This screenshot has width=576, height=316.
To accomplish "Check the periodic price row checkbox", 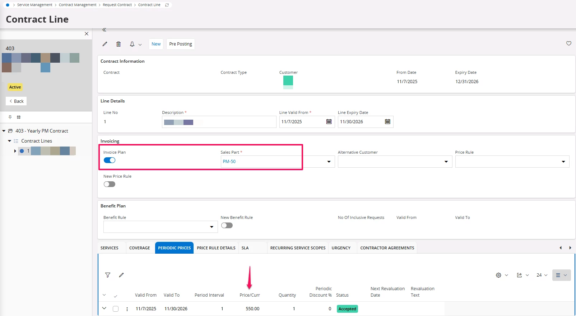I will point(116,309).
